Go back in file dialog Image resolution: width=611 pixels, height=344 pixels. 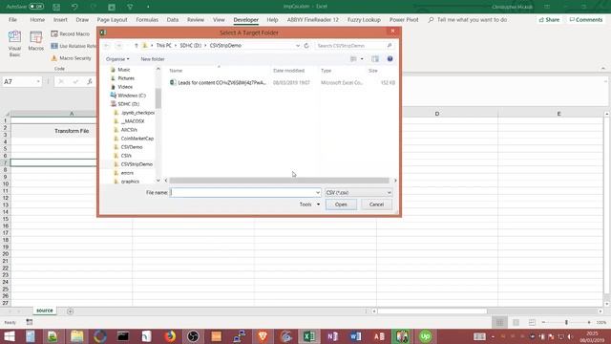click(107, 46)
